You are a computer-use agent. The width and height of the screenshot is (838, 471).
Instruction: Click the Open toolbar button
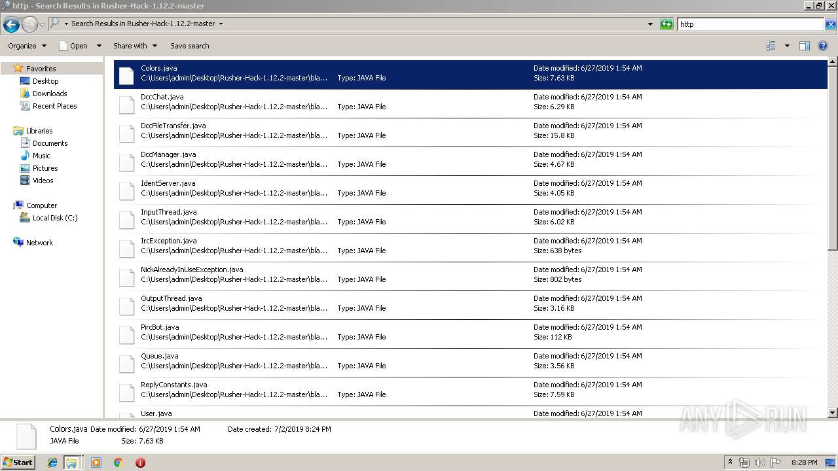coord(73,46)
